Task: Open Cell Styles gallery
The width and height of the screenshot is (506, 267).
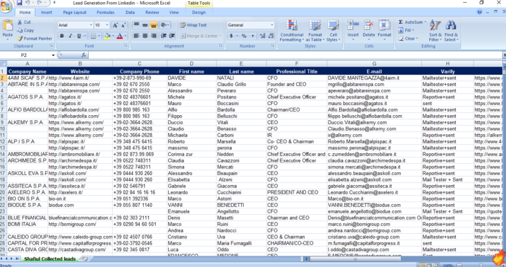Action: tap(333, 30)
